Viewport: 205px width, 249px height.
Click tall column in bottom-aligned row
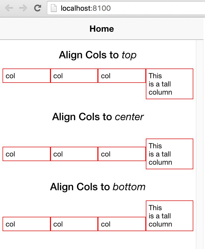tap(170, 216)
